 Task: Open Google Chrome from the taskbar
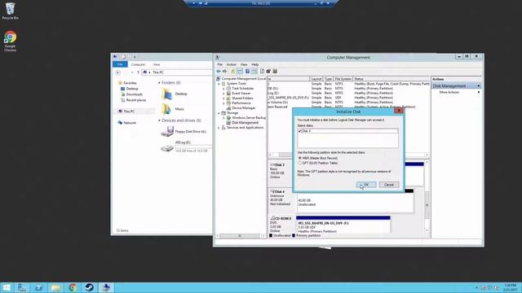[x=73, y=287]
